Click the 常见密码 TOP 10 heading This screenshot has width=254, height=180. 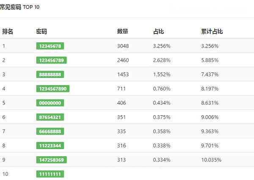tap(25, 7)
